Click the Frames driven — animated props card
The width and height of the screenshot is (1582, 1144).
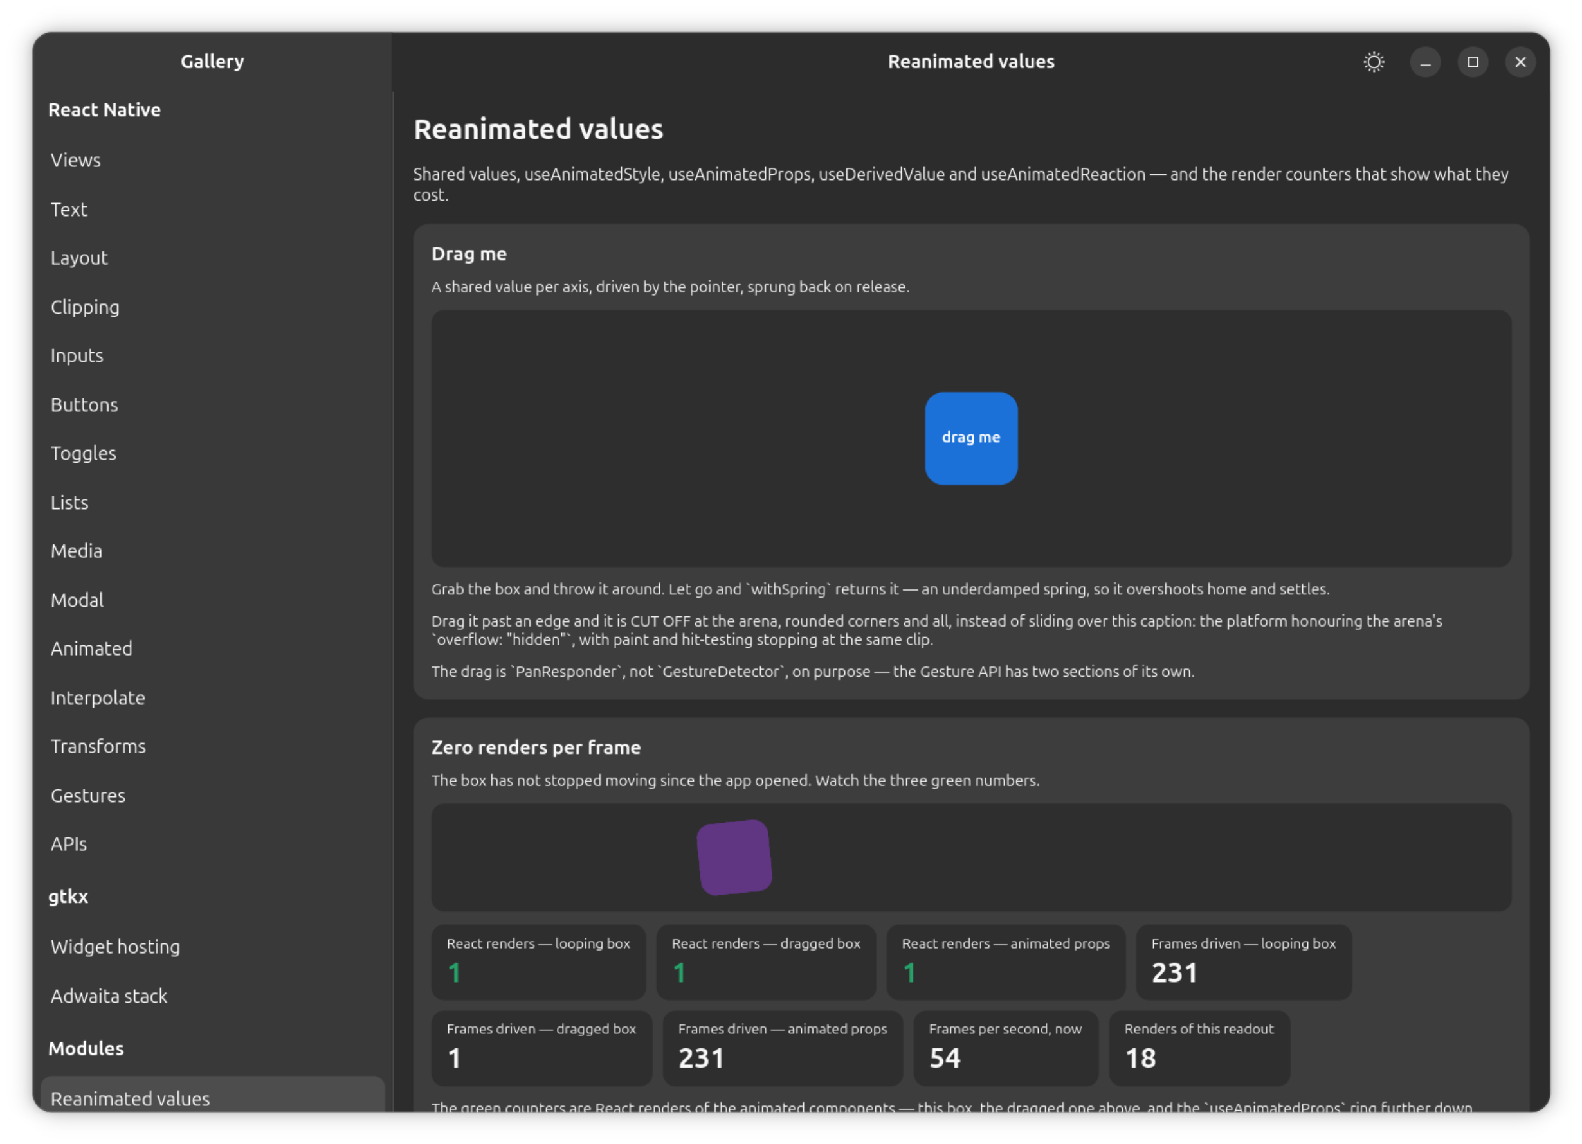(782, 1047)
